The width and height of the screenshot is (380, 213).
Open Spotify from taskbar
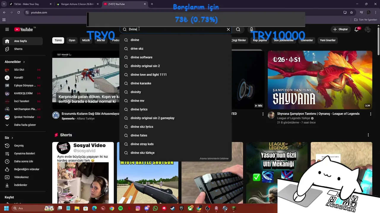click(x=121, y=208)
